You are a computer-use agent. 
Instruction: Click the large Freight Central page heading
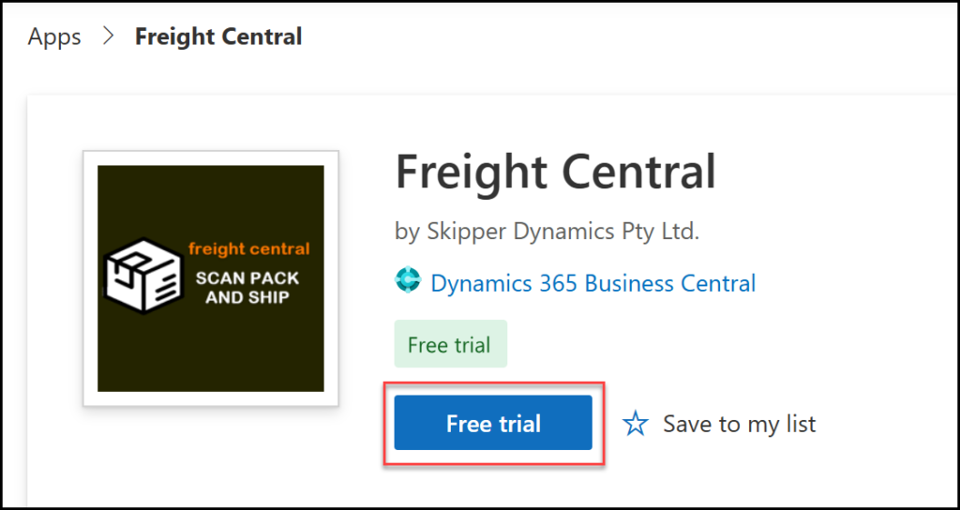coord(555,172)
